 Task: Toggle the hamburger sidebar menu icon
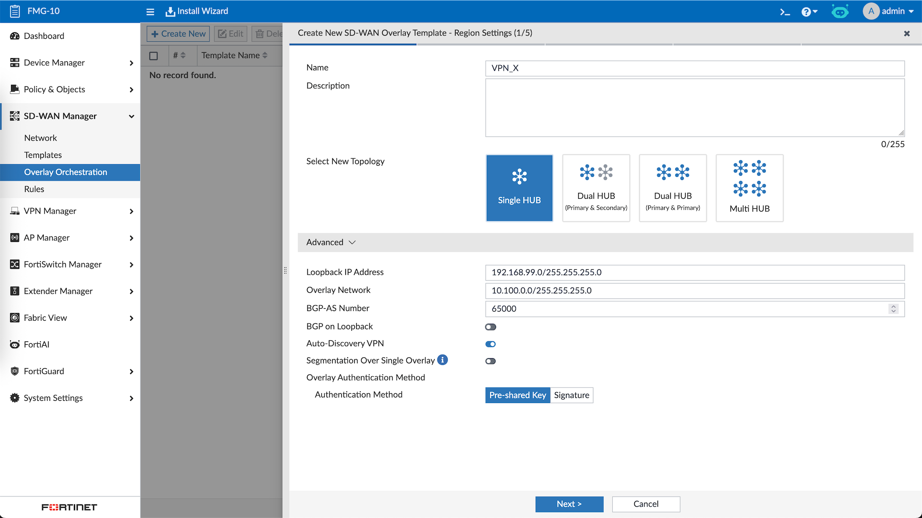coord(150,12)
